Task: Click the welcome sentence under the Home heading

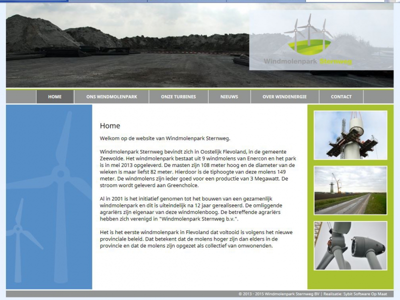Action: point(165,138)
